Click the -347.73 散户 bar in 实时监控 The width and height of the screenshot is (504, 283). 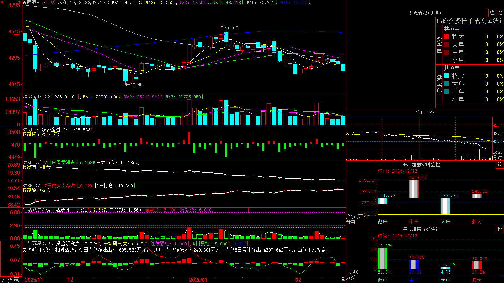tap(382, 201)
